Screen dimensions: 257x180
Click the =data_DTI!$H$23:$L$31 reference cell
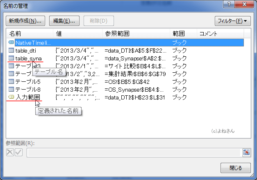click(x=135, y=97)
